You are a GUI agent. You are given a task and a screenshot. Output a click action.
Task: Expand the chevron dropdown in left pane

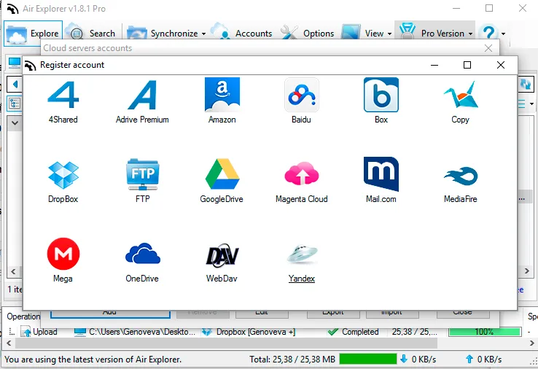15,123
